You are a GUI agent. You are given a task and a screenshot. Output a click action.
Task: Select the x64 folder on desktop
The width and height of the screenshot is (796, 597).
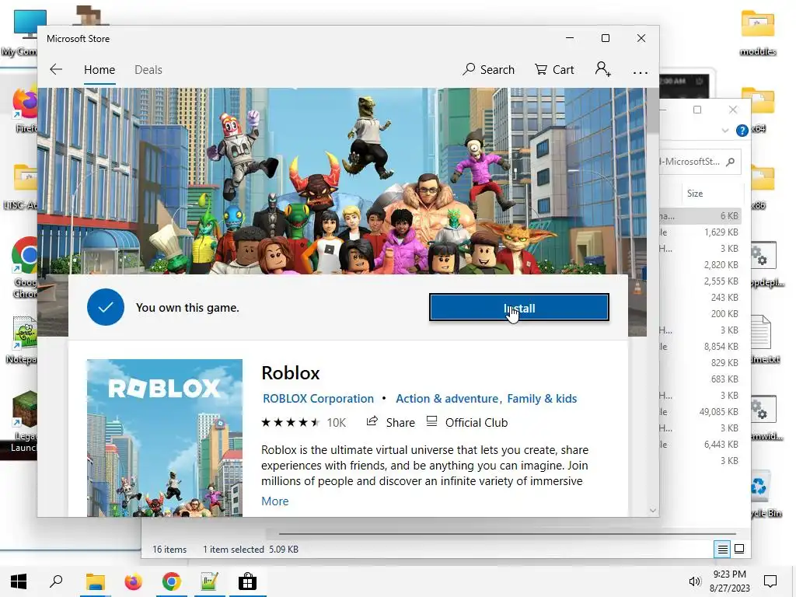tap(759, 109)
